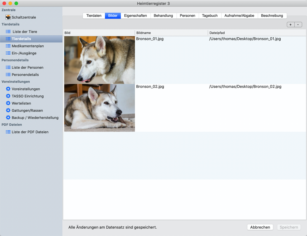Click list icon beside Personendetails entry
The image size is (307, 236).
(8, 75)
